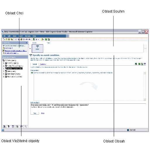Click the last green toolbar icon
Viewport: 150px width, 143px height.
tap(49, 39)
